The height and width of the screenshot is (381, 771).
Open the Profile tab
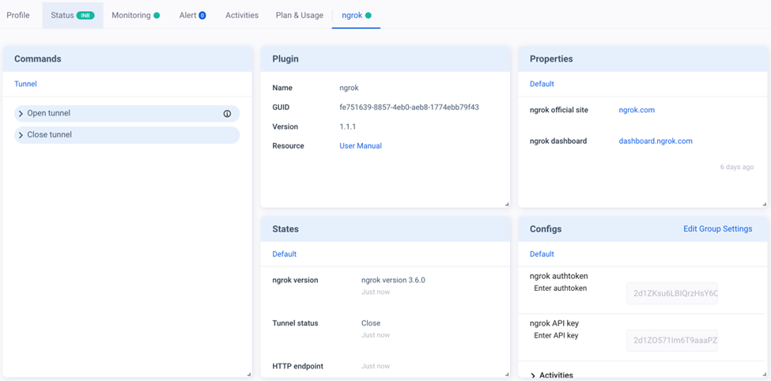click(18, 15)
